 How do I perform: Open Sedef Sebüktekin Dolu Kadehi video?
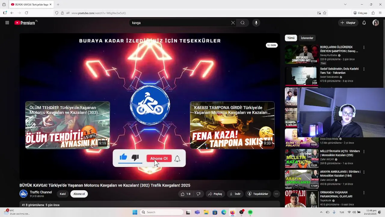tap(339, 71)
